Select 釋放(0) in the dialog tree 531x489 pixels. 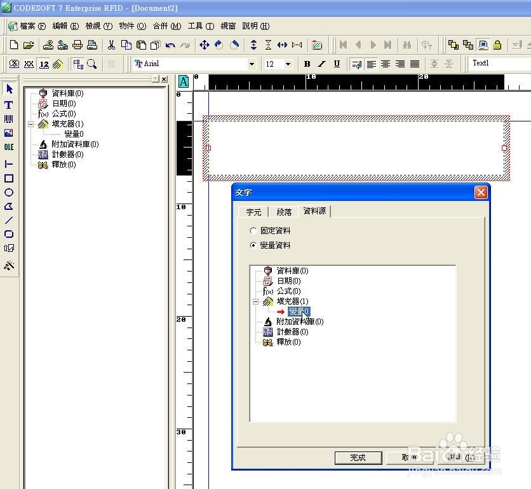point(288,342)
